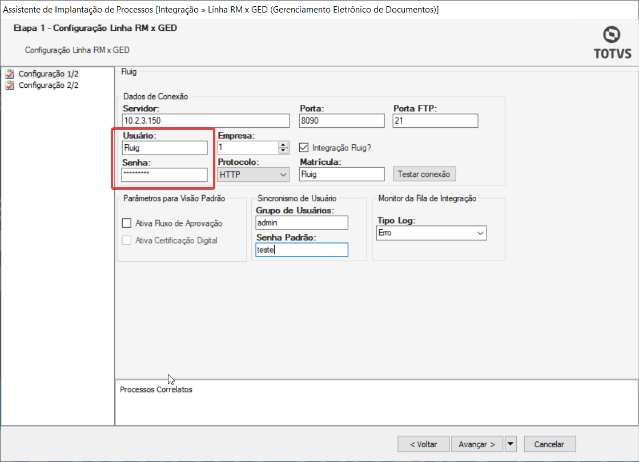Click the Monitor da Fila de Integração label
Viewport: 639px width, 462px height.
click(x=427, y=198)
